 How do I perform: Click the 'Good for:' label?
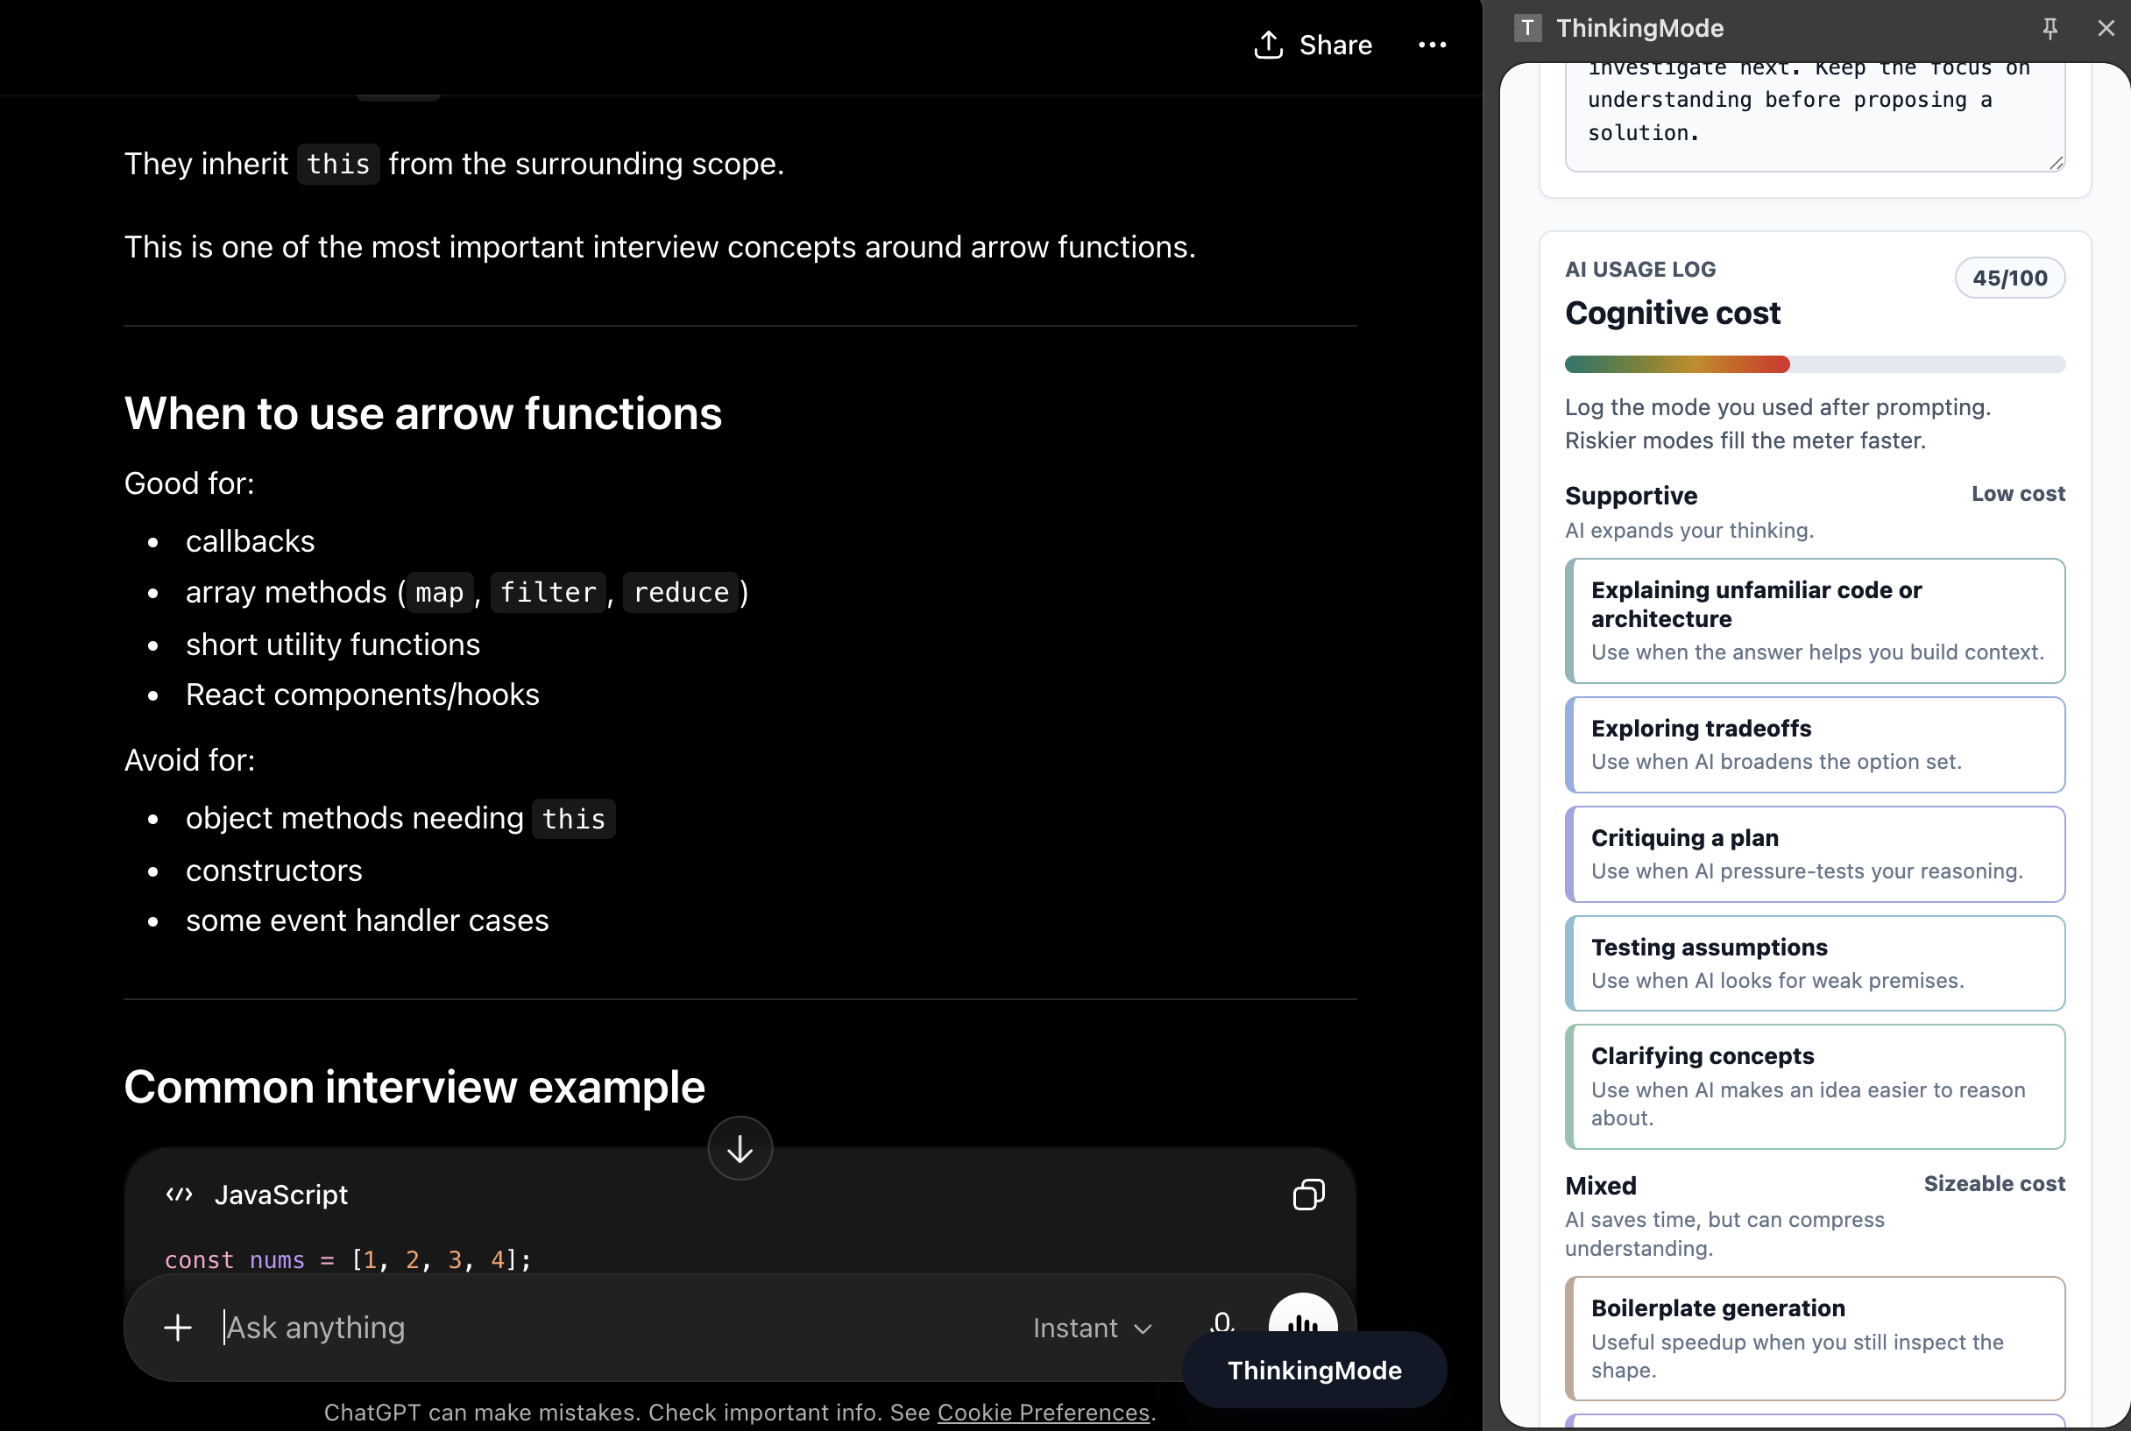pos(189,483)
